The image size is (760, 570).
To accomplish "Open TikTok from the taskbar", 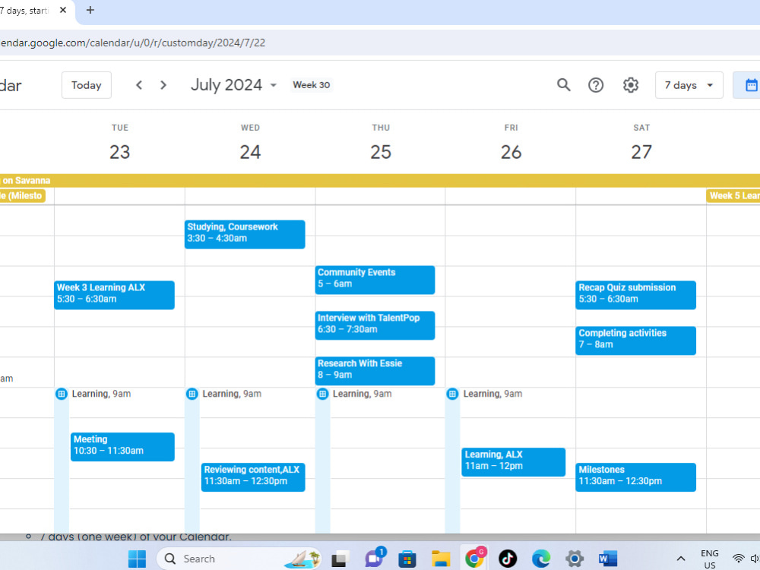I will coord(508,559).
